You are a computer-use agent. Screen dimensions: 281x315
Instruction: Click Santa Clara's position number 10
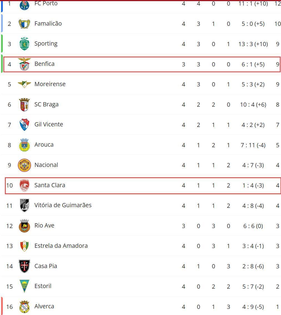coord(9,185)
